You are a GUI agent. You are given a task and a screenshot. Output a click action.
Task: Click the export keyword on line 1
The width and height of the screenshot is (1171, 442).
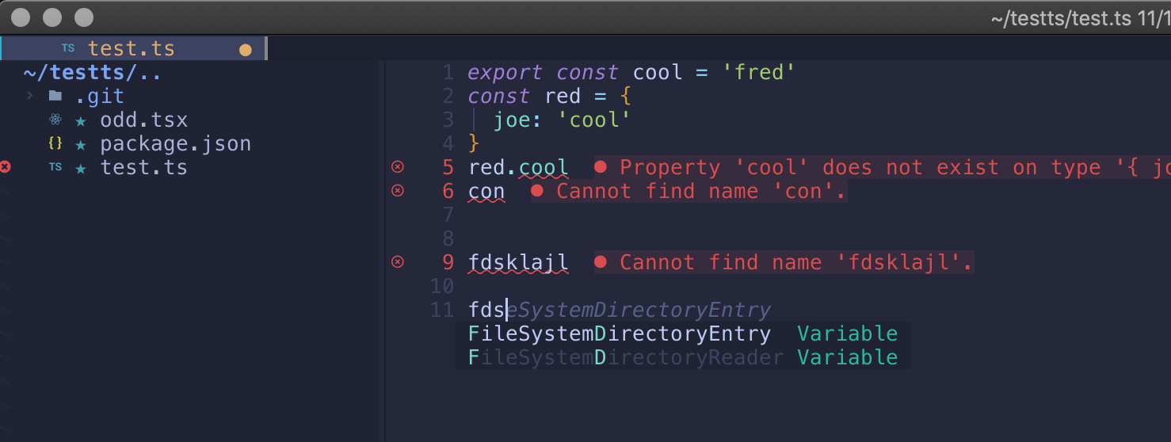[505, 73]
